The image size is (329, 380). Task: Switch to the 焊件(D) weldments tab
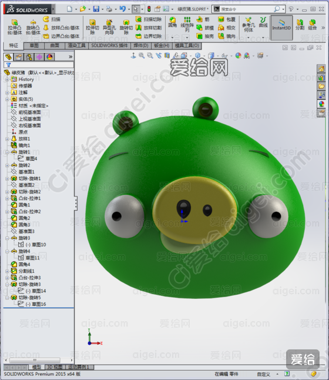pos(141,45)
